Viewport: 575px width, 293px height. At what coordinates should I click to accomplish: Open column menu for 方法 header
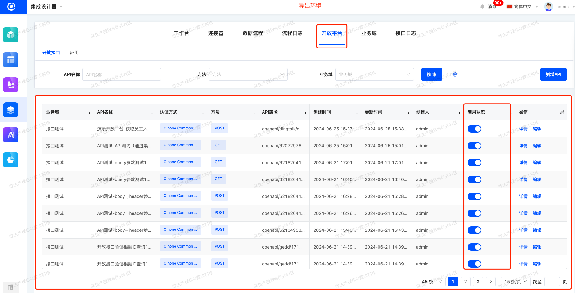point(254,112)
